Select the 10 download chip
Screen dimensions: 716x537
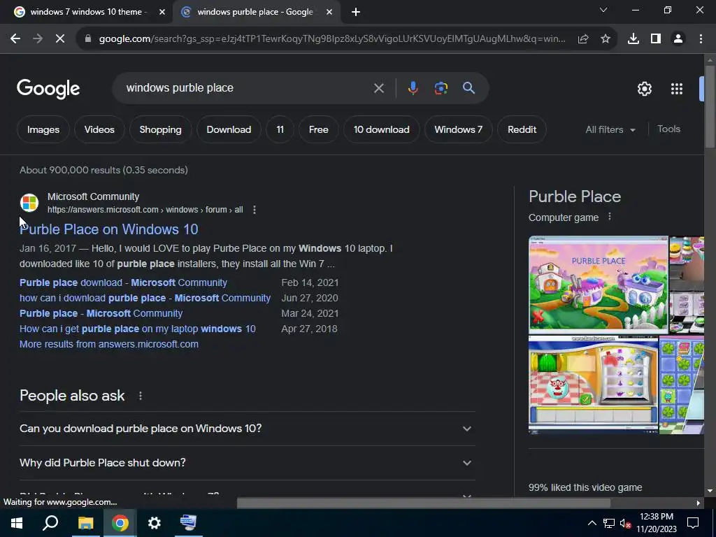click(381, 129)
